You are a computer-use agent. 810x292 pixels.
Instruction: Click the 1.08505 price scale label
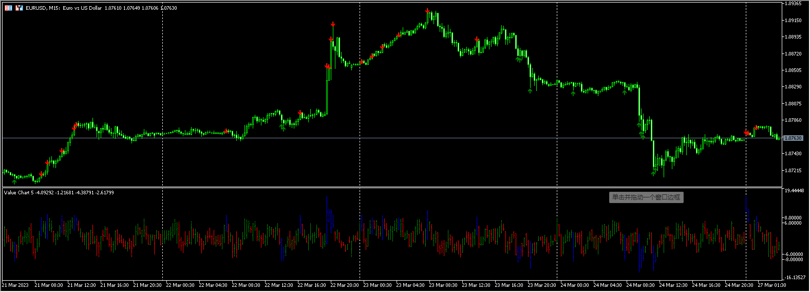[793, 70]
